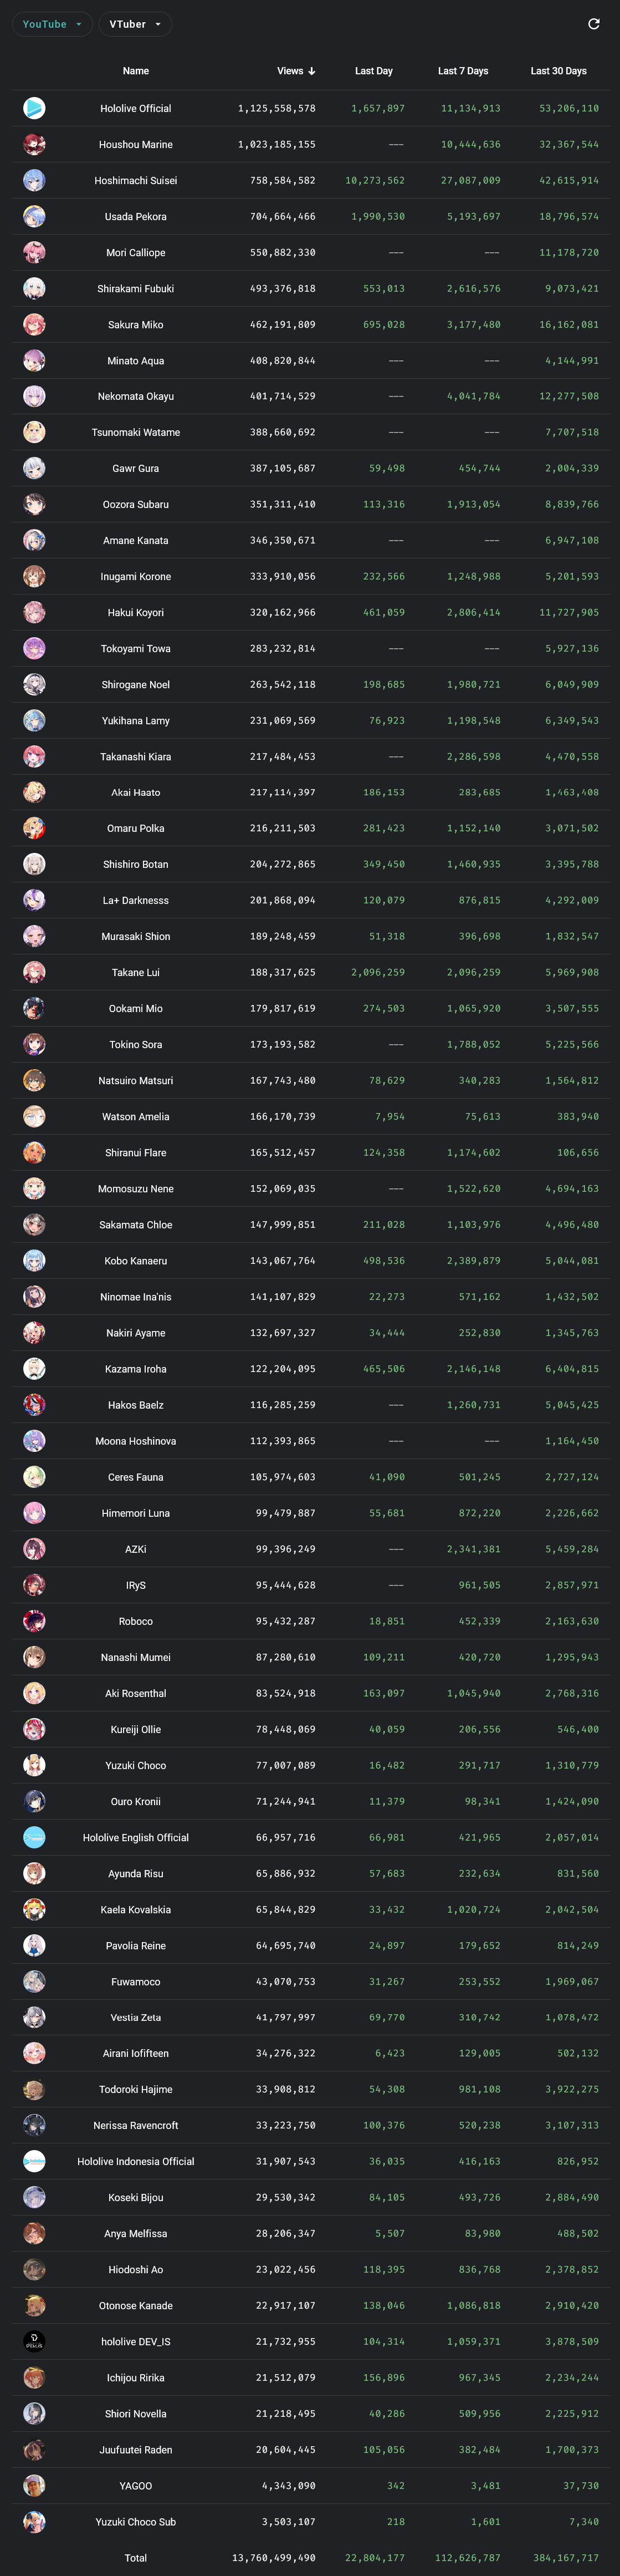Click the hololive DEV_IS black logo avatar

[34, 2341]
